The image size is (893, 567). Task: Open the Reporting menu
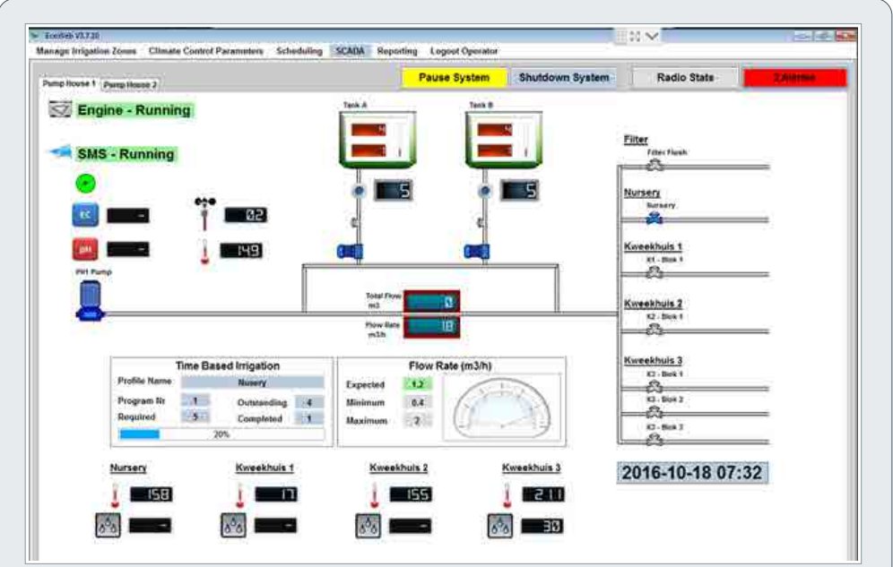[397, 51]
